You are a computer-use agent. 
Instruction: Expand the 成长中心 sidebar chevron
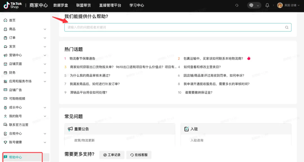(45, 107)
